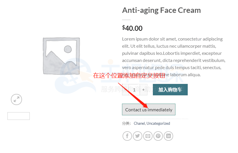Click the Twitter share icon
This screenshot has height=153, width=238.
[137, 136]
